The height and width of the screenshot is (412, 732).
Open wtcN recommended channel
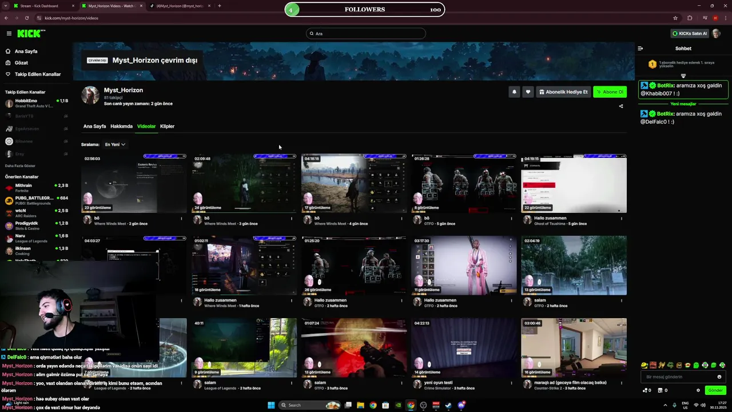pyautogui.click(x=37, y=213)
